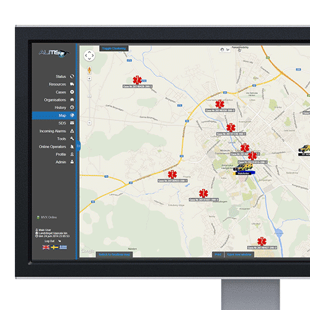Click the map pan control circle
The height and width of the screenshot is (310, 310).
[x=89, y=55]
